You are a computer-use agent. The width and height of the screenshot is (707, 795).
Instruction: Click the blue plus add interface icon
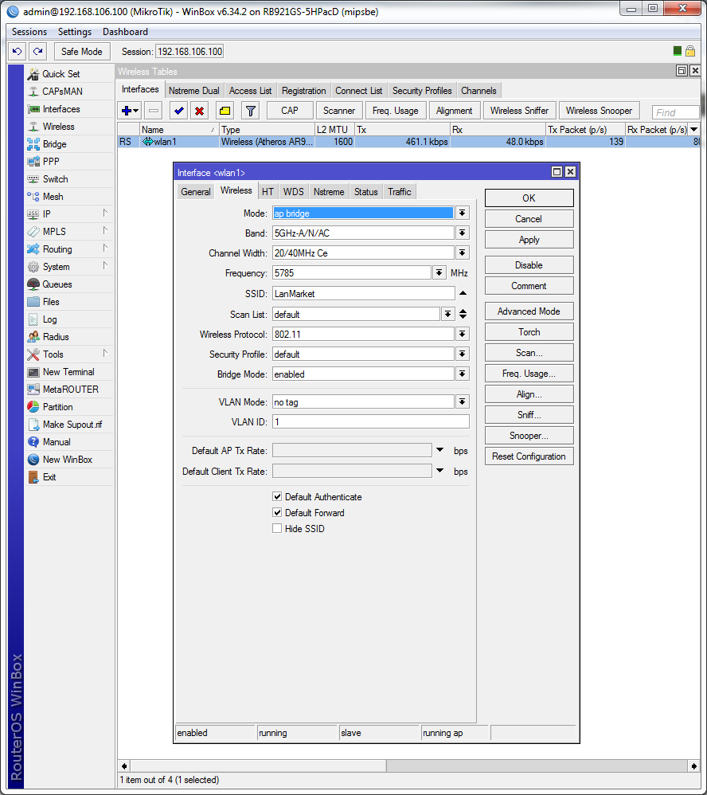coord(127,111)
